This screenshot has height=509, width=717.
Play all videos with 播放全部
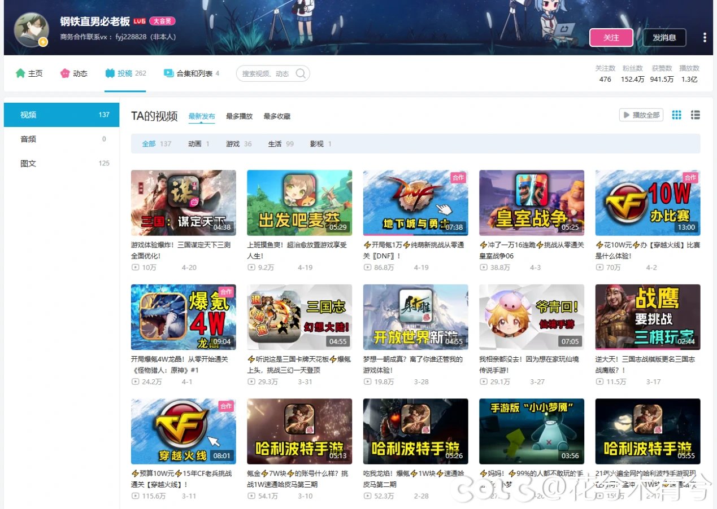point(641,115)
